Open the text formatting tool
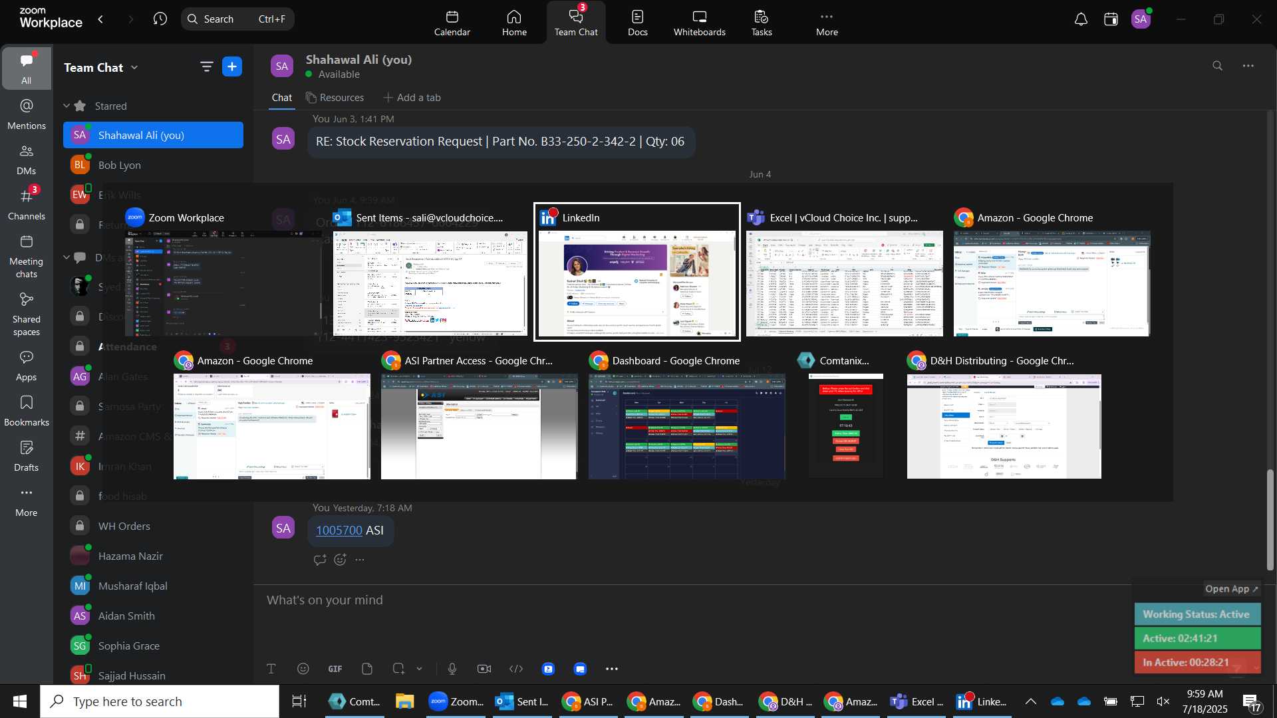 coord(271,669)
